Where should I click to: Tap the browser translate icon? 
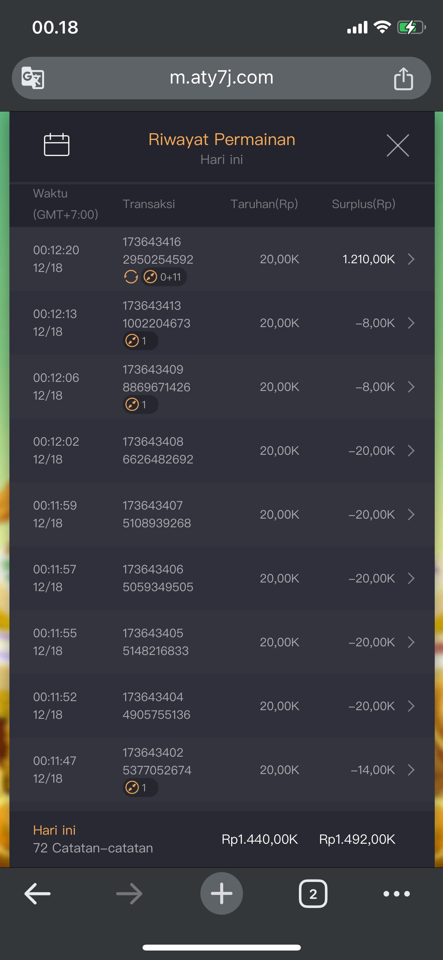pos(33,78)
